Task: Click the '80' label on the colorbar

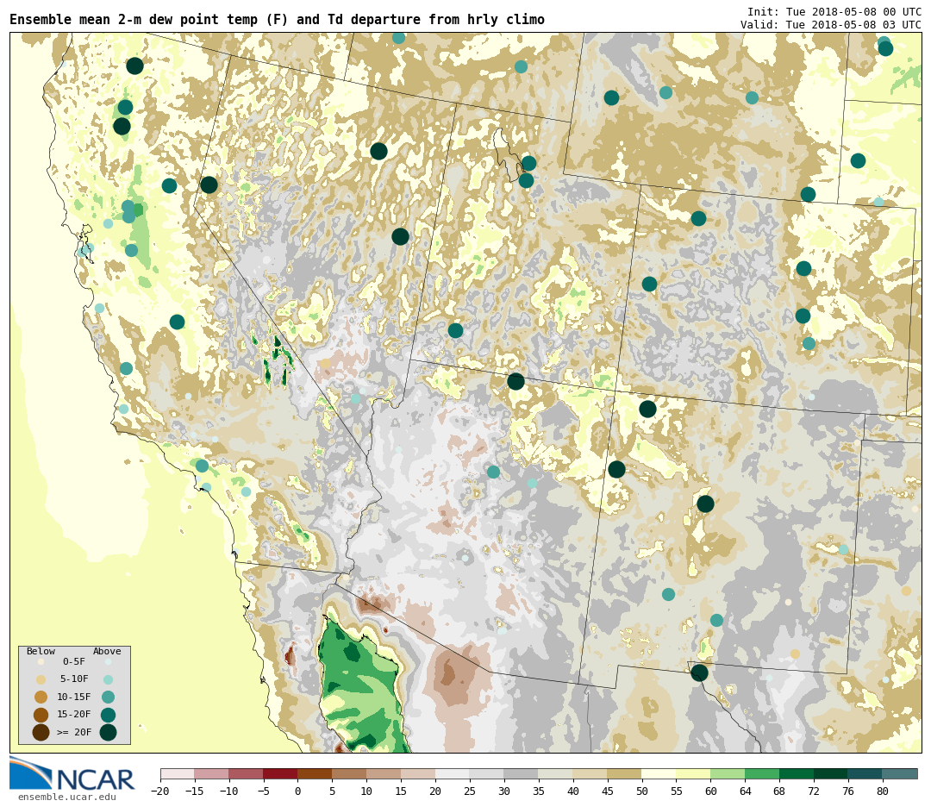Action: [x=882, y=791]
